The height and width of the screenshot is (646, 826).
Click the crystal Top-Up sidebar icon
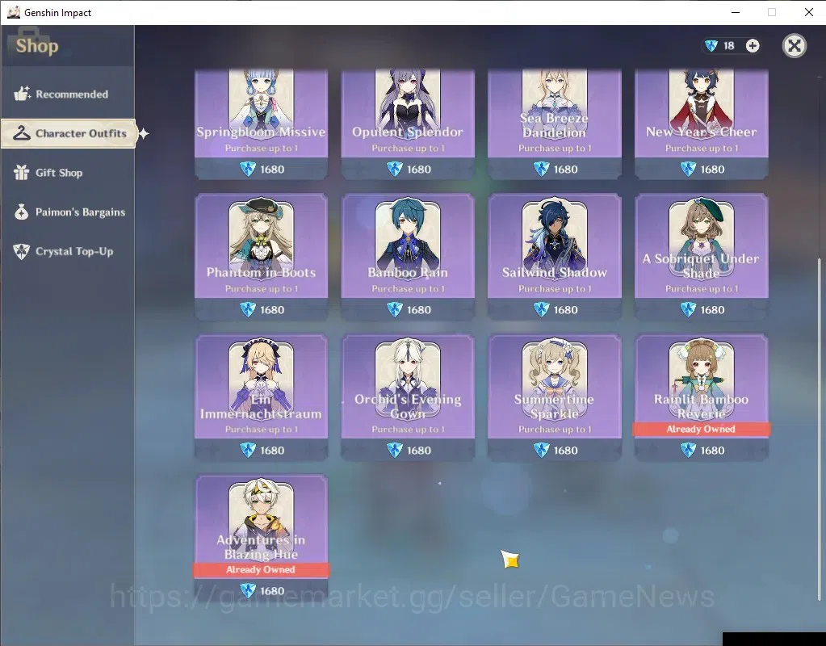22,251
